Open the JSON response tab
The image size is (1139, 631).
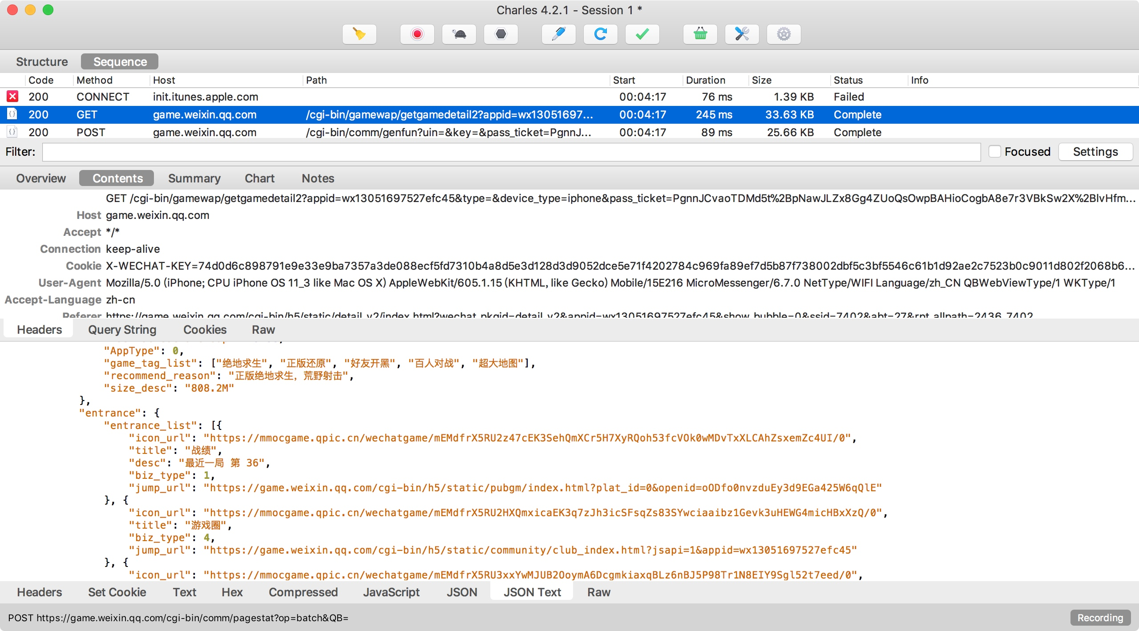point(462,592)
